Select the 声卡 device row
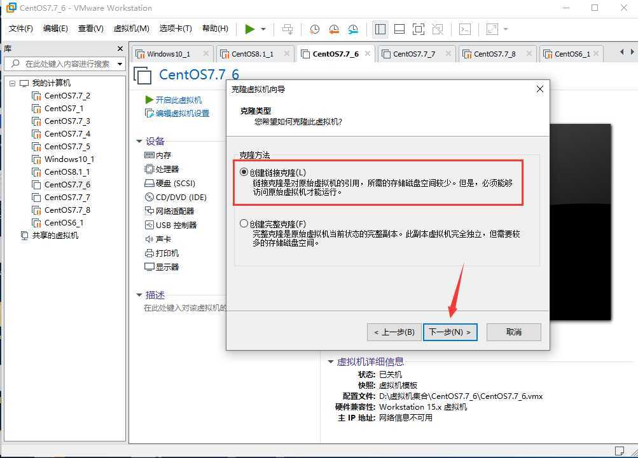 click(x=158, y=239)
